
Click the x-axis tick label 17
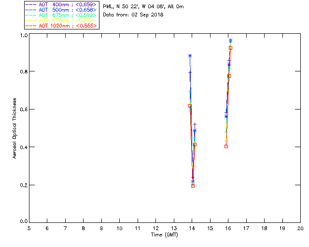(x=246, y=228)
